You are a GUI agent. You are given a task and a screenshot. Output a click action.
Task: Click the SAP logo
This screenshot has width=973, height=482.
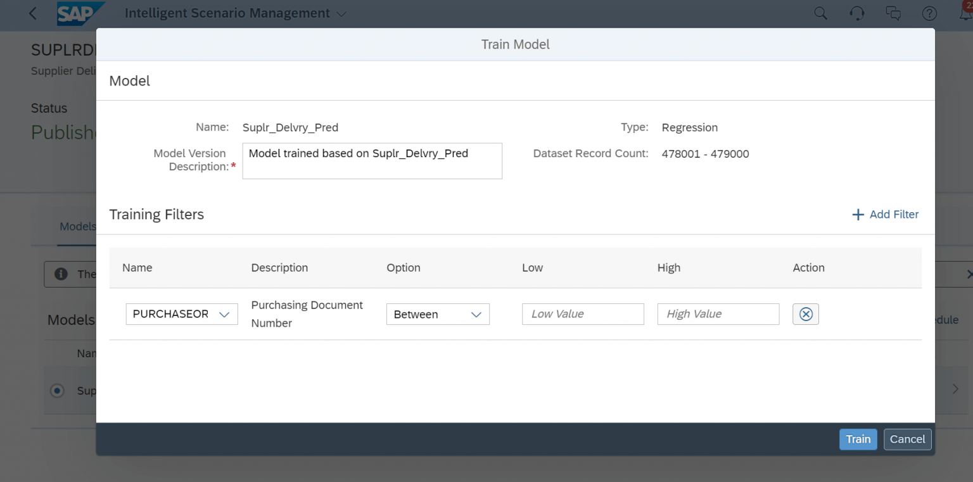coord(75,13)
